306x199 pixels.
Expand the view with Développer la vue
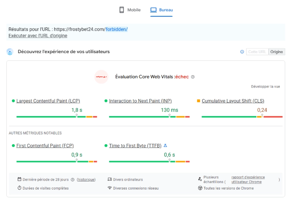point(265,87)
